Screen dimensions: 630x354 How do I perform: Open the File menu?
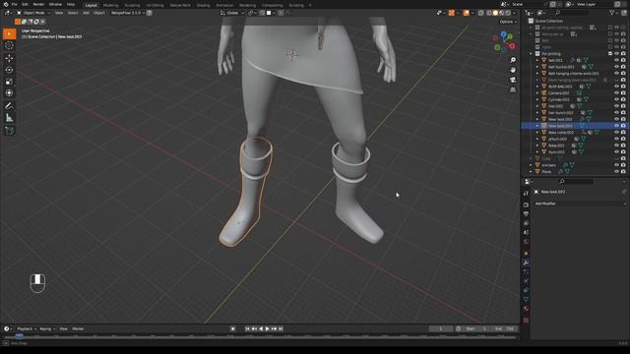point(15,4)
